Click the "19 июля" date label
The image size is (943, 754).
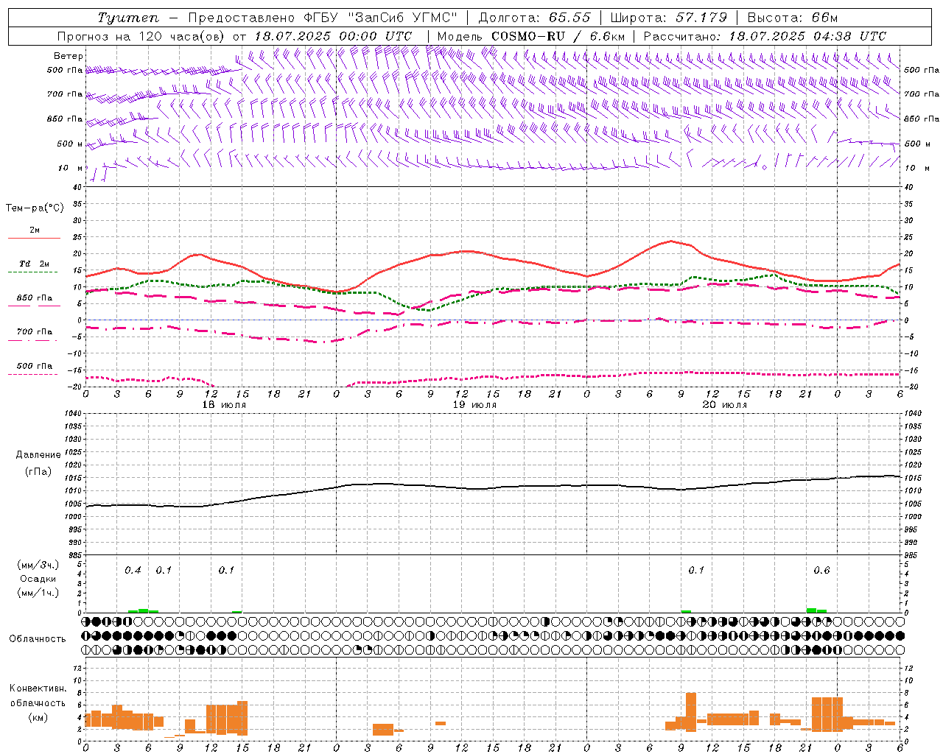[x=474, y=405]
